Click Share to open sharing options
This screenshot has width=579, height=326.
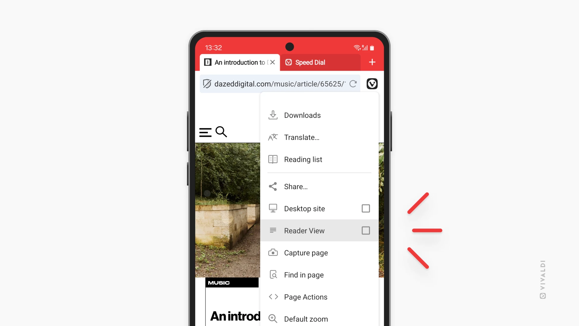[x=296, y=186]
